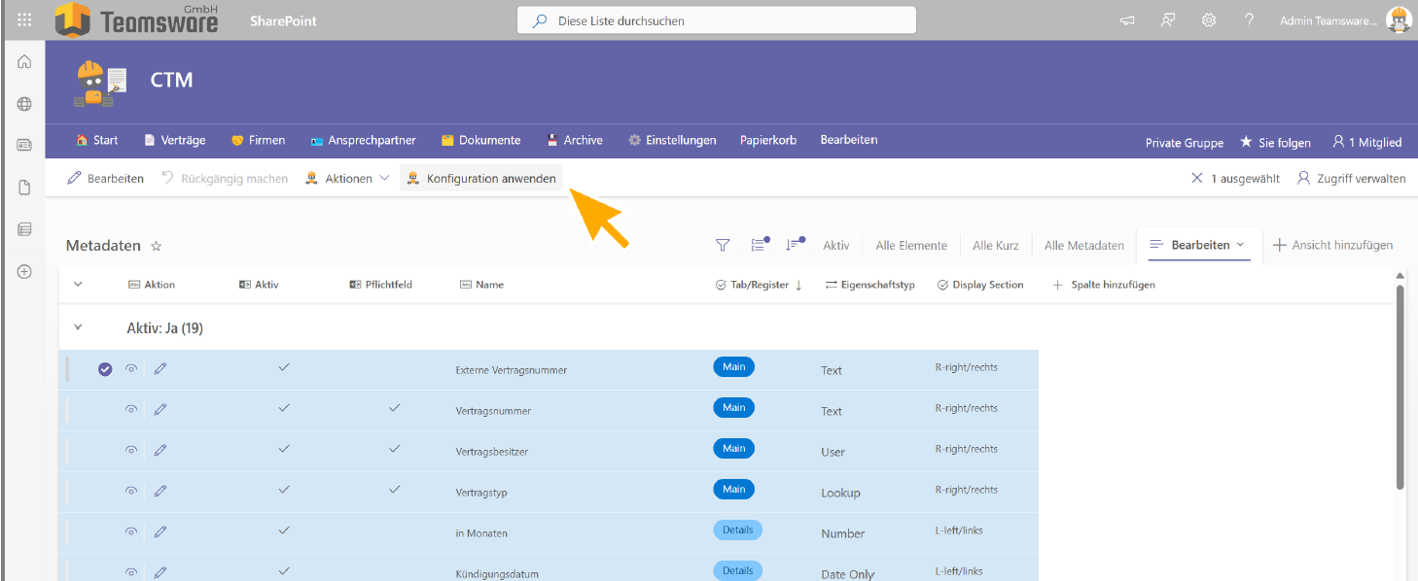Open the filter pane funnel icon
Screen dimensions: 1418x581
coord(723,245)
